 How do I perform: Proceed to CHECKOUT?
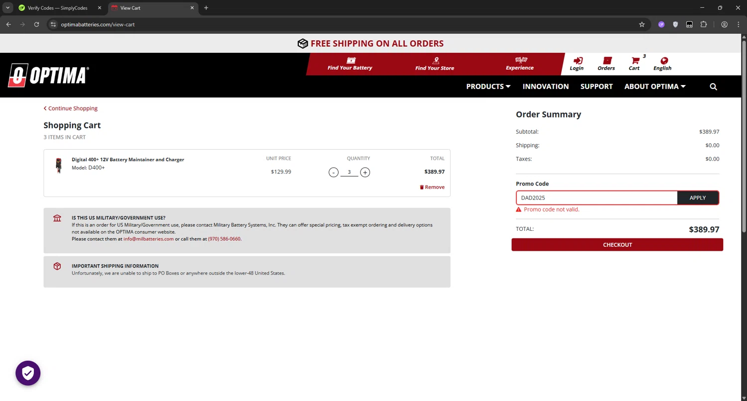617,245
